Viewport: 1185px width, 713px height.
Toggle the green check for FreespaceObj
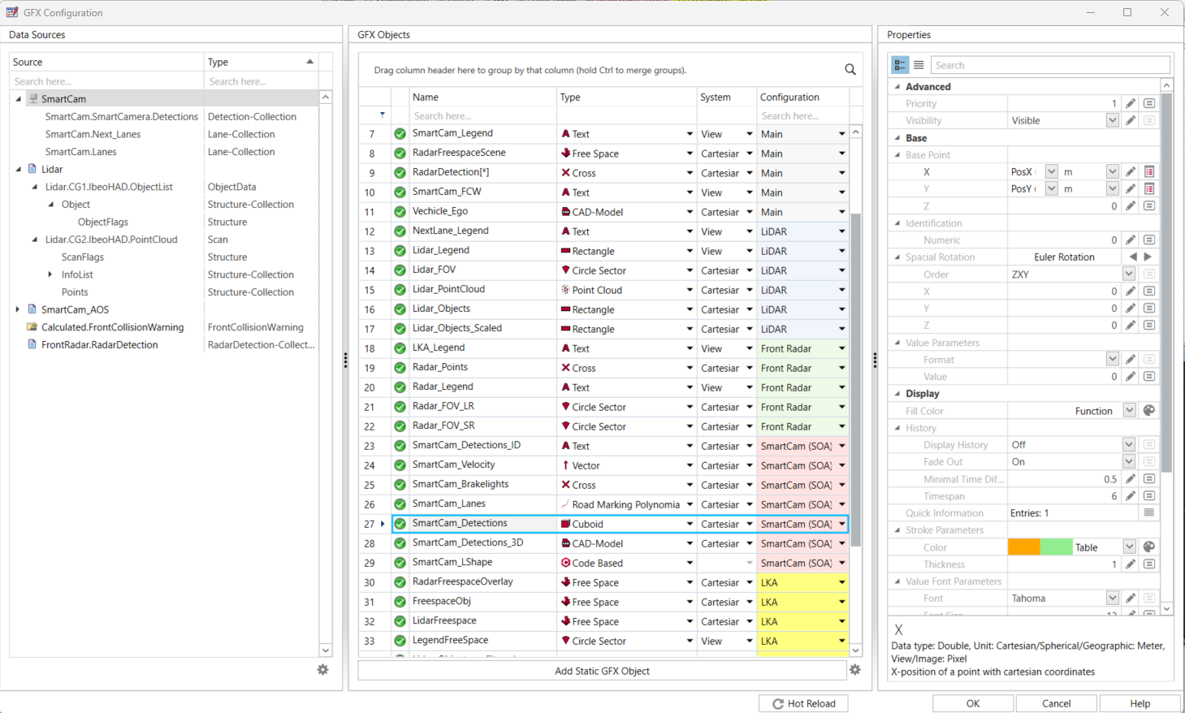click(400, 602)
